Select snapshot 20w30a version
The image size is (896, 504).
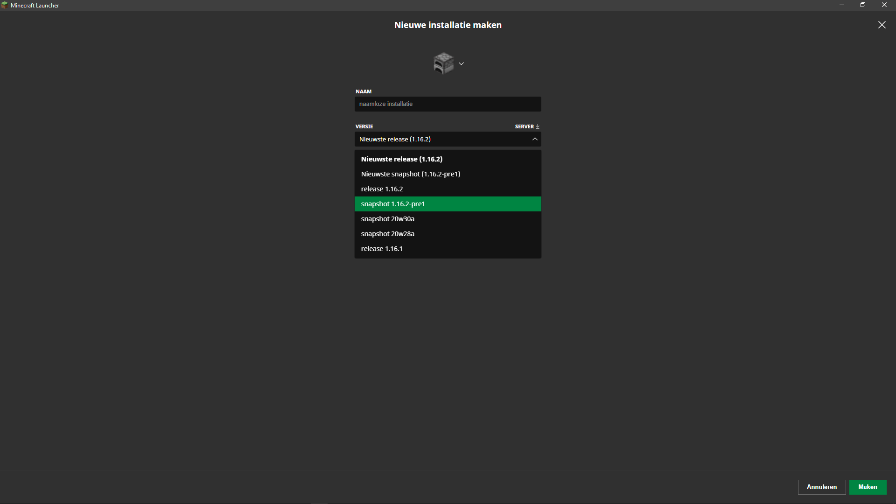(x=387, y=219)
